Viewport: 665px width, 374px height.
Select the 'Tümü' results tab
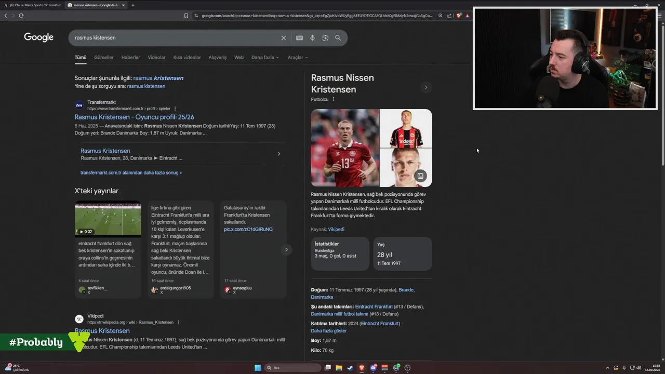coord(81,58)
